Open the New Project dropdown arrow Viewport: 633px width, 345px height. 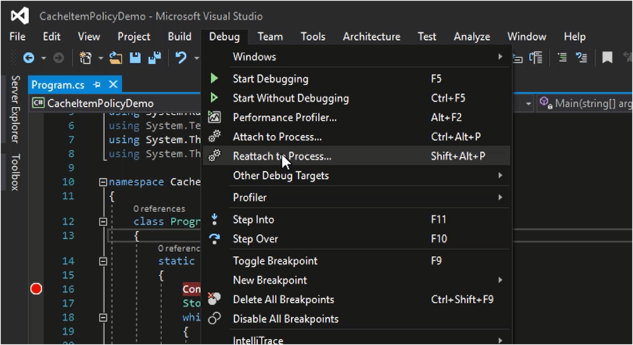(100, 58)
